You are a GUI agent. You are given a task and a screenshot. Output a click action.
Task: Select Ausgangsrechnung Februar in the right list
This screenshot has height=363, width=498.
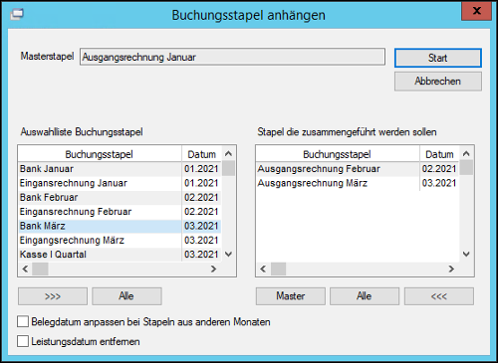click(358, 169)
